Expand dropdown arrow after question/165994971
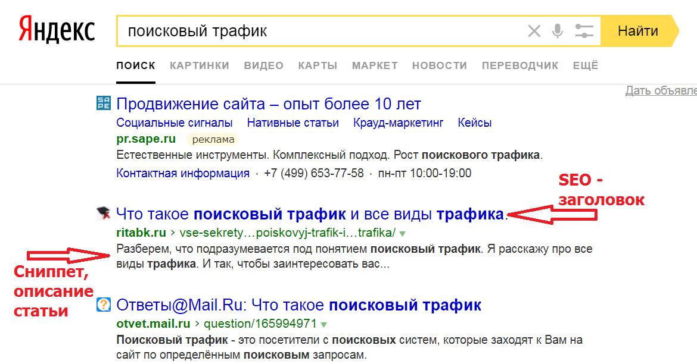697x364 pixels. (323, 325)
